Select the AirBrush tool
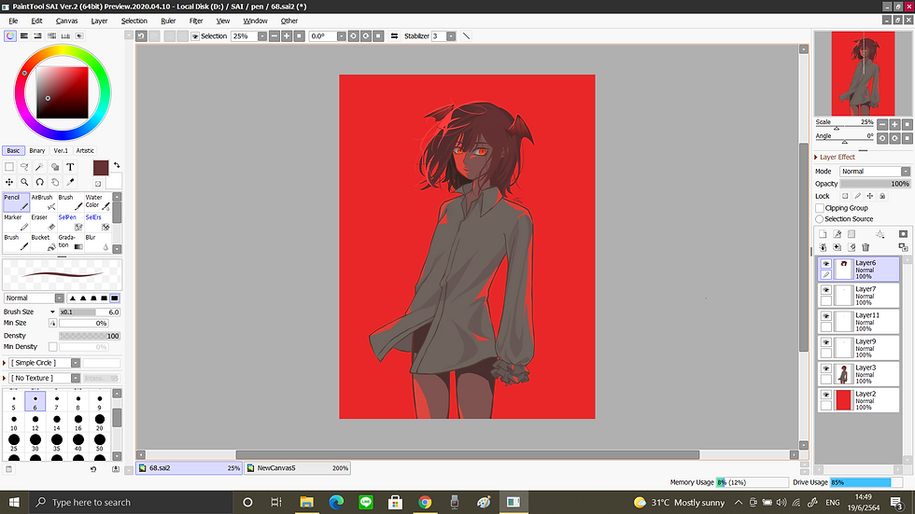Viewport: 915px width, 514px height. [x=43, y=202]
